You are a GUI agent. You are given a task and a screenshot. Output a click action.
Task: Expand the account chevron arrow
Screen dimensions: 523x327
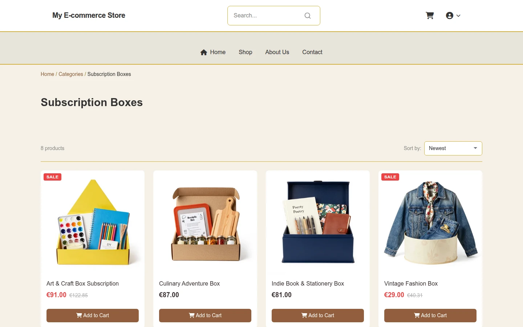tap(458, 16)
